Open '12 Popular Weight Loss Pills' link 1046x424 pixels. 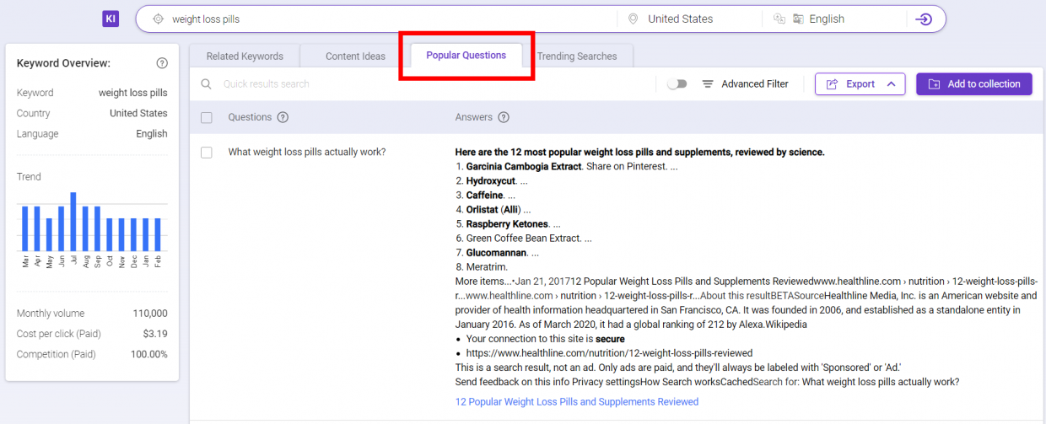577,402
